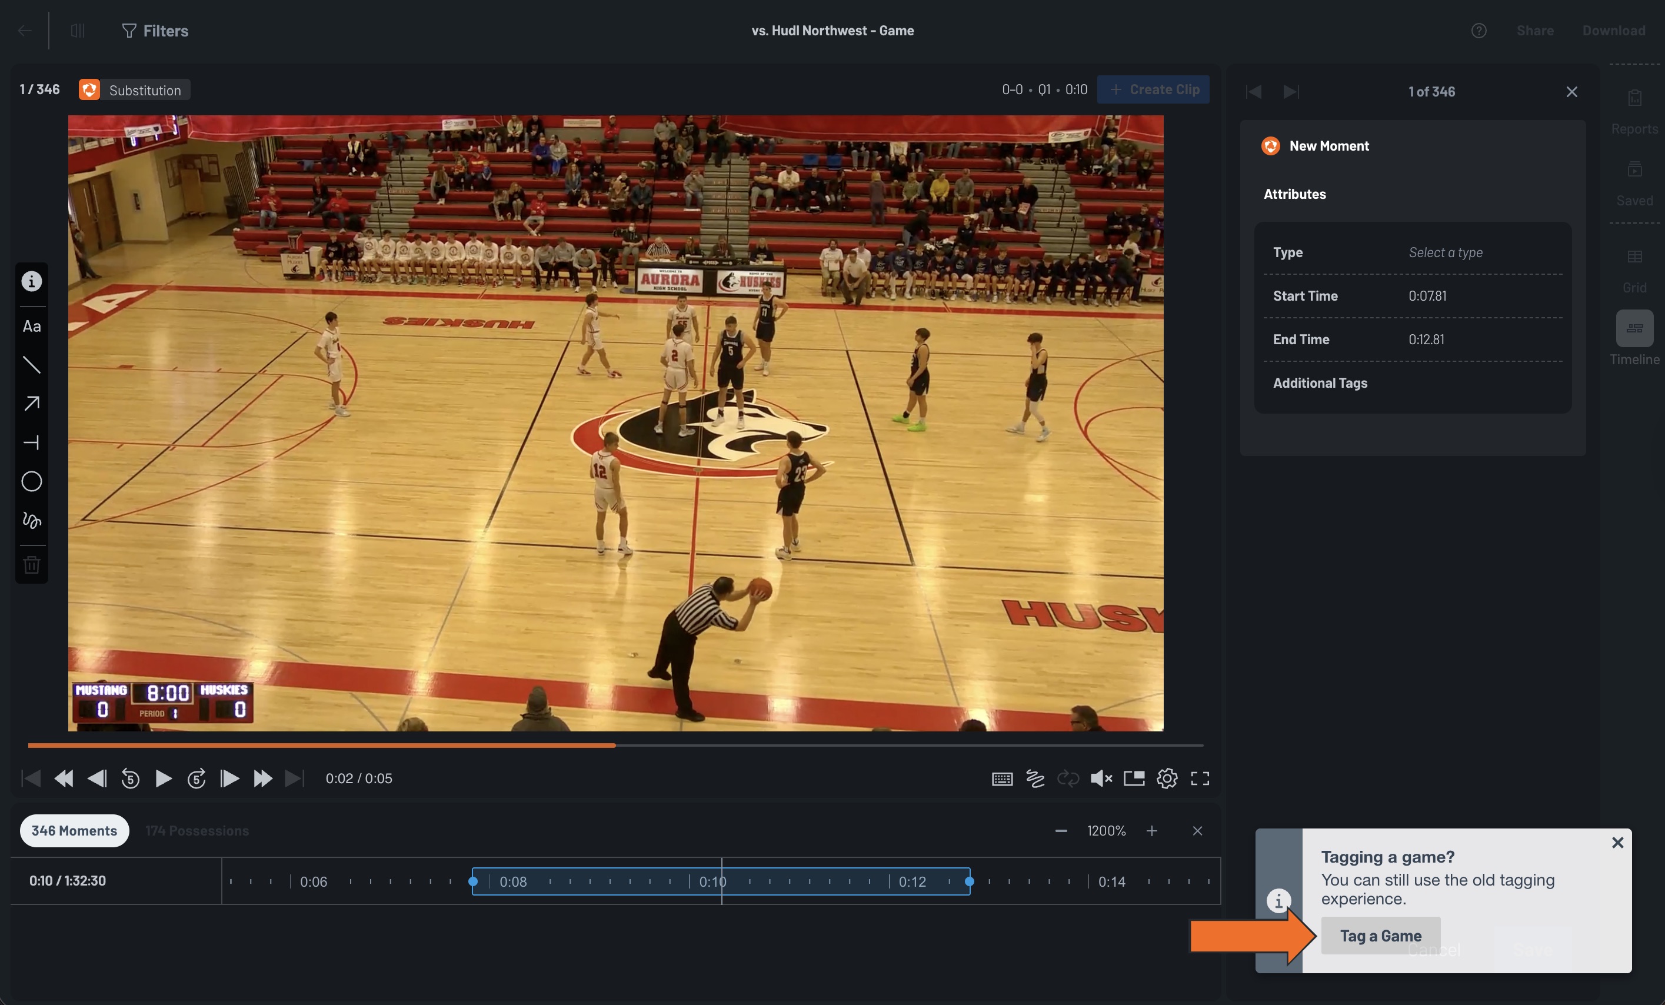Open the info drawing tool
Image resolution: width=1665 pixels, height=1005 pixels.
click(32, 281)
